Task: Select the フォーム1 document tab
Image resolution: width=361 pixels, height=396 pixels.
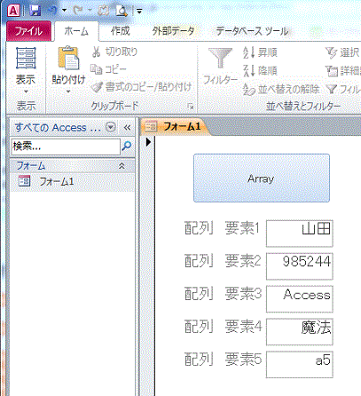Action: 176,127
